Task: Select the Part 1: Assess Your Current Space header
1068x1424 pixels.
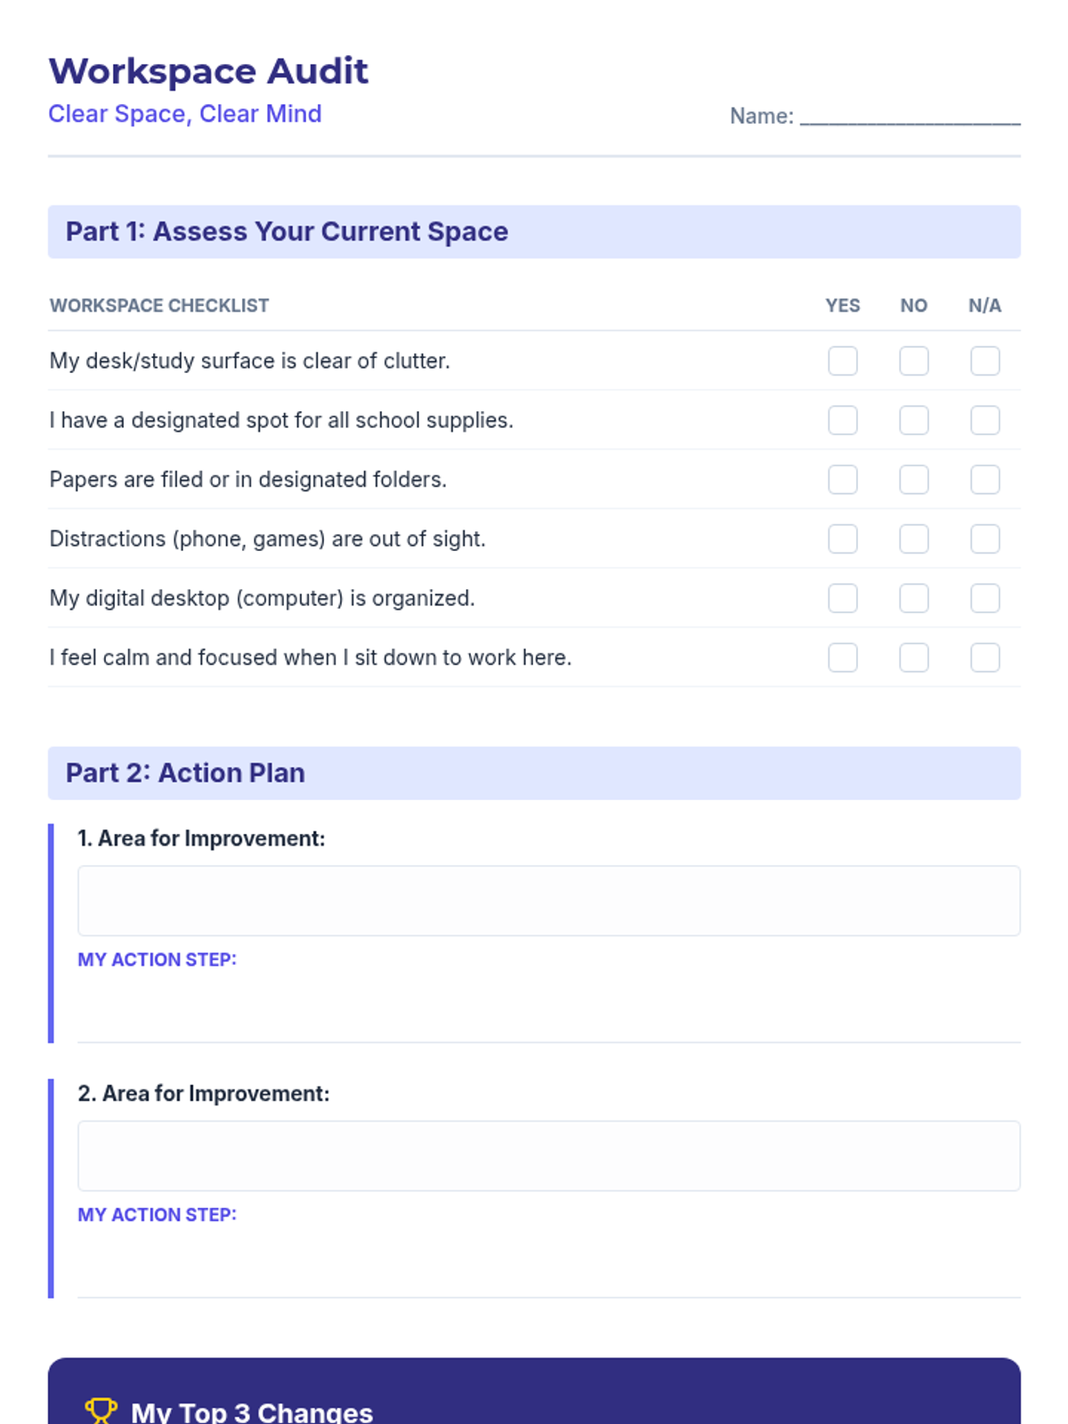Action: click(x=534, y=232)
